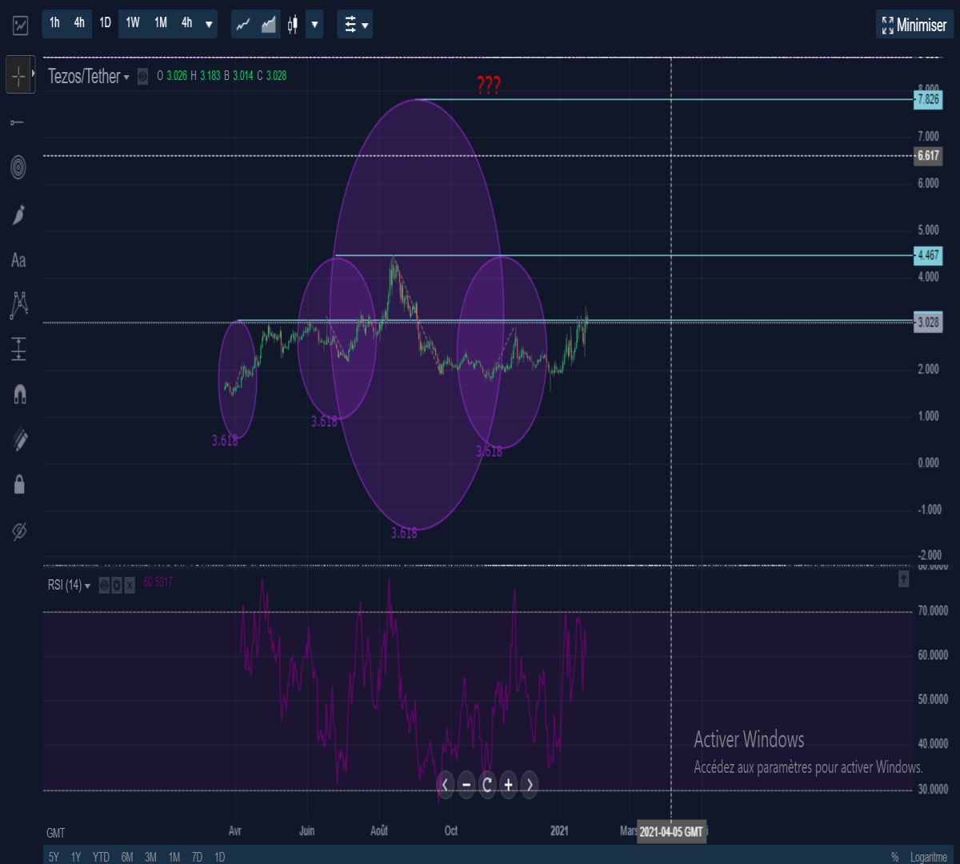This screenshot has height=864, width=960.
Task: Select the 4h timeframe right of 1M
Action: click(x=186, y=23)
